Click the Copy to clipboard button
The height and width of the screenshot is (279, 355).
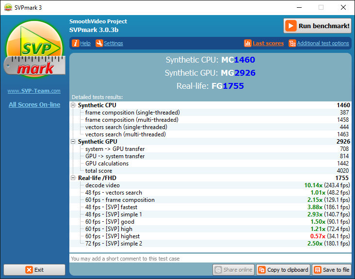(x=283, y=270)
